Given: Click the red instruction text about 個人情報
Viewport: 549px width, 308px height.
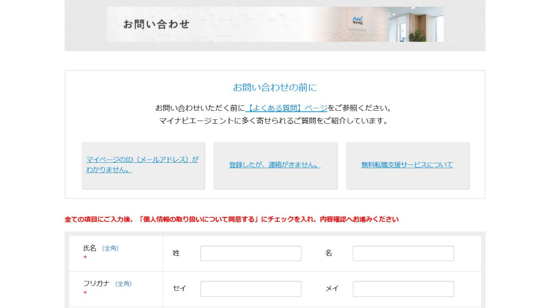Looking at the screenshot, I should click(231, 219).
